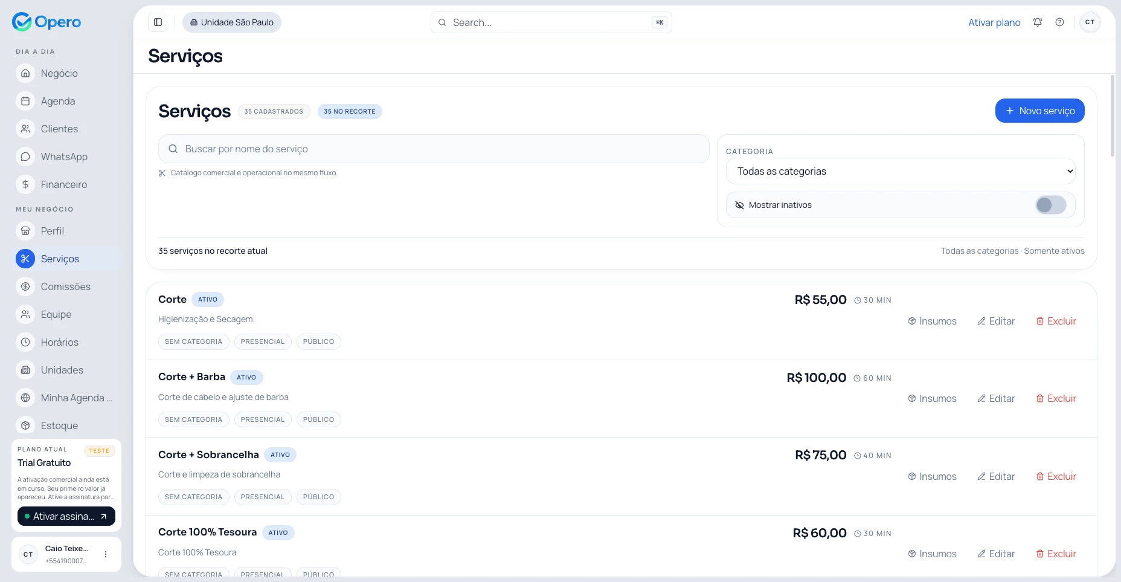Edit the Corte + Barba service
The height and width of the screenshot is (582, 1121).
[x=996, y=398]
